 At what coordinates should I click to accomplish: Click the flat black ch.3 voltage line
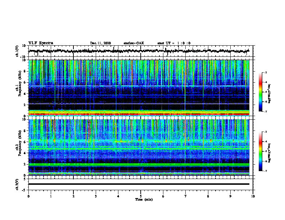click(139, 184)
